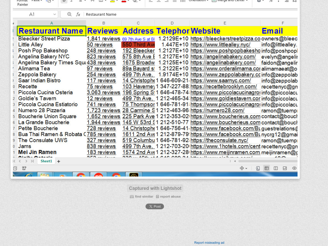Click the zoom magnifier icon in formula bar

click(69, 14)
